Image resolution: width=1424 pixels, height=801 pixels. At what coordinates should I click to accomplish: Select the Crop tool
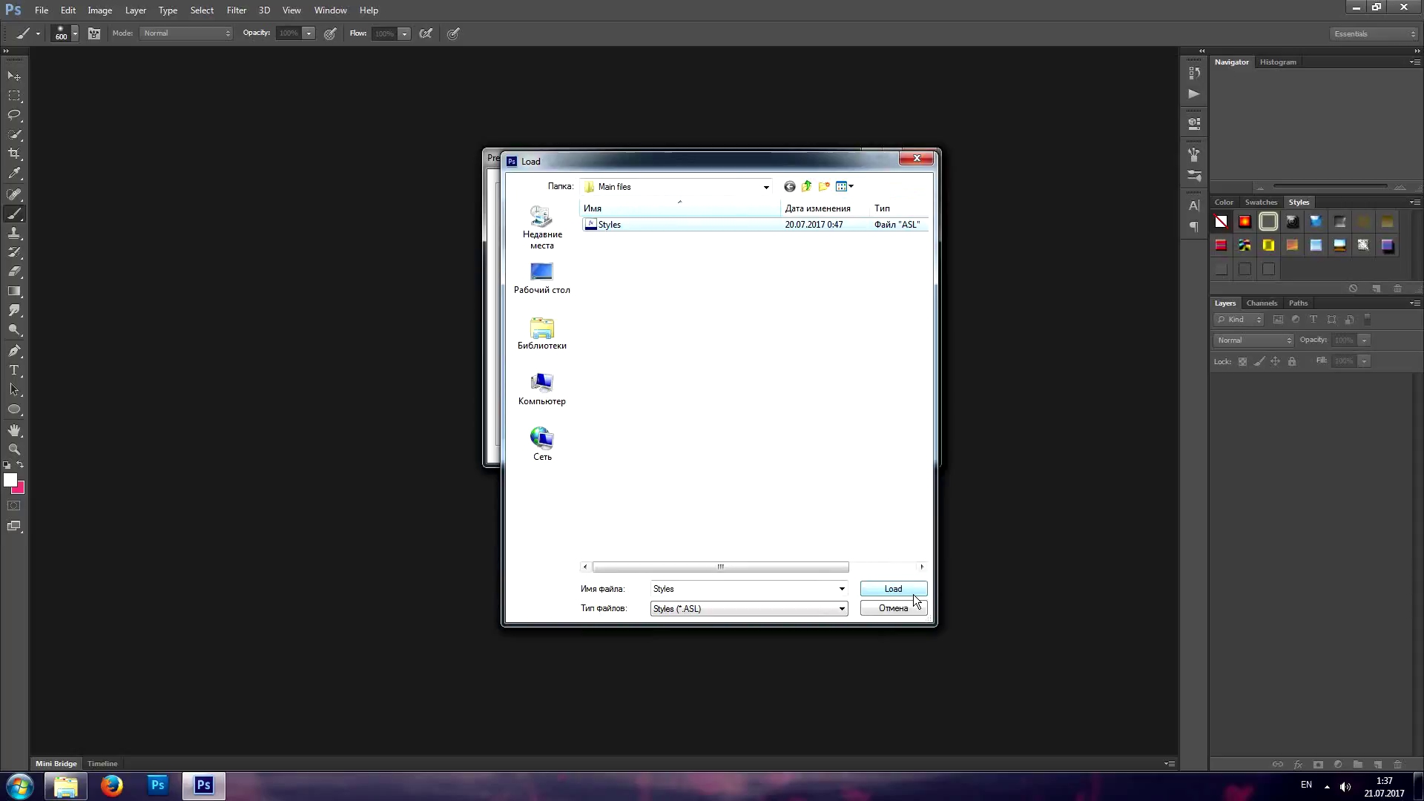(14, 154)
